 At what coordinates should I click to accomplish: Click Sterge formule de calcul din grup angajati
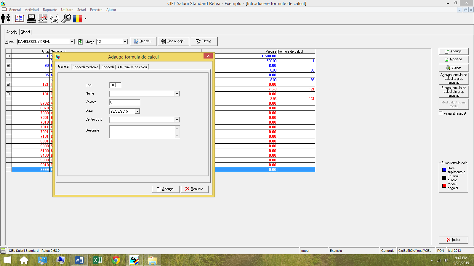click(x=454, y=92)
